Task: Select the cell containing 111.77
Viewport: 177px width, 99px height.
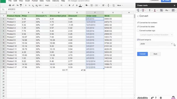Action: pyautogui.click(x=59, y=70)
